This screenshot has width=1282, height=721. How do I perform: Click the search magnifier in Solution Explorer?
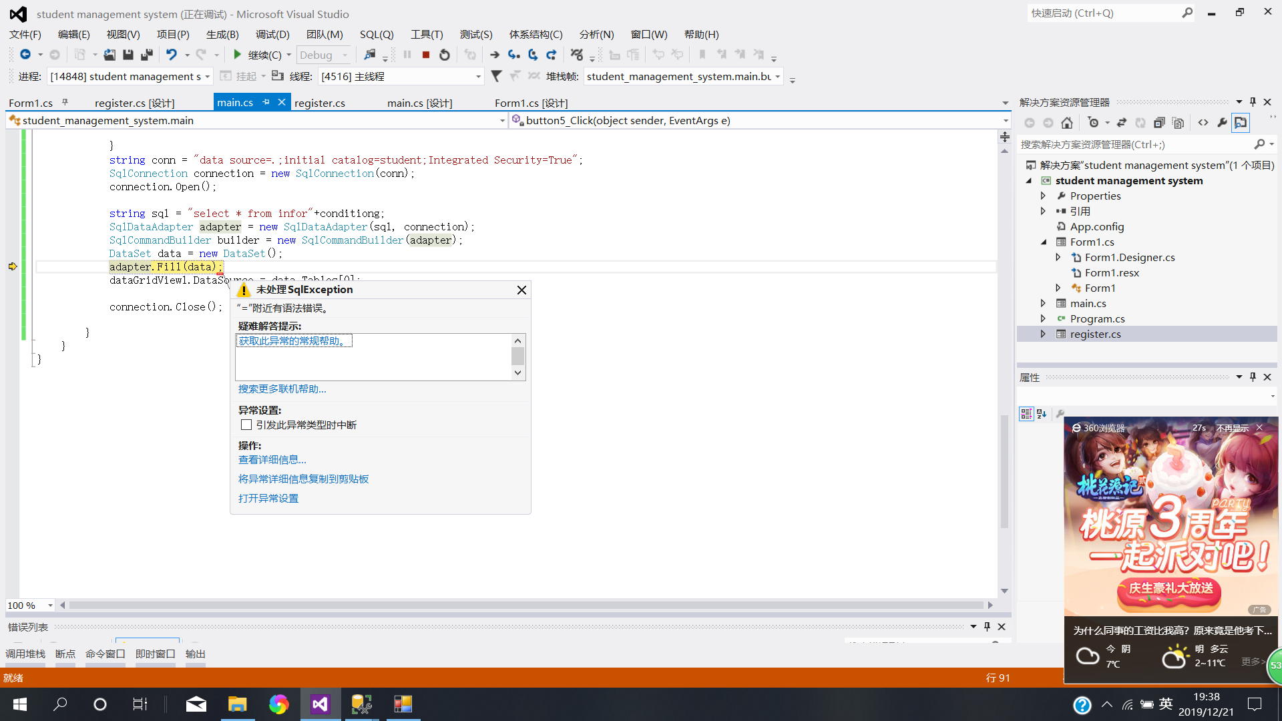pos(1259,144)
